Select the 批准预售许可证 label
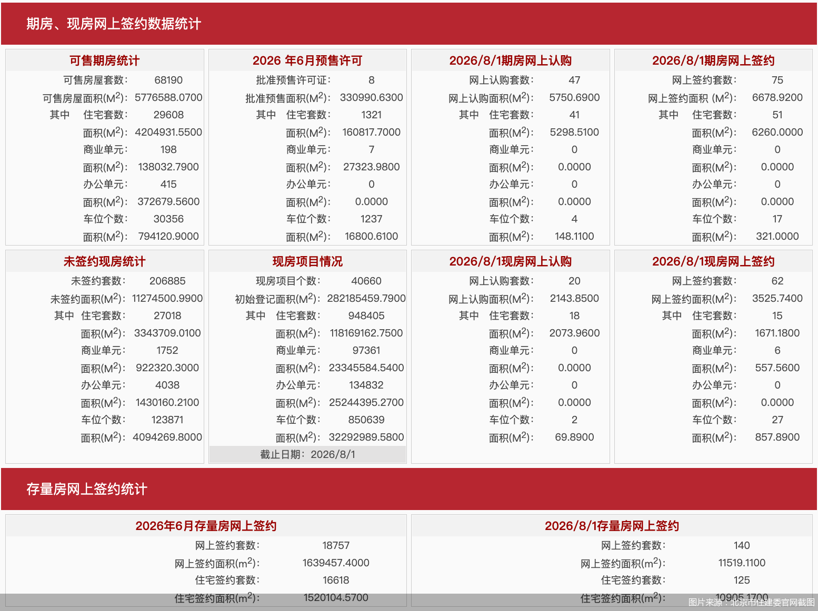Image resolution: width=818 pixels, height=611 pixels. coord(293,80)
